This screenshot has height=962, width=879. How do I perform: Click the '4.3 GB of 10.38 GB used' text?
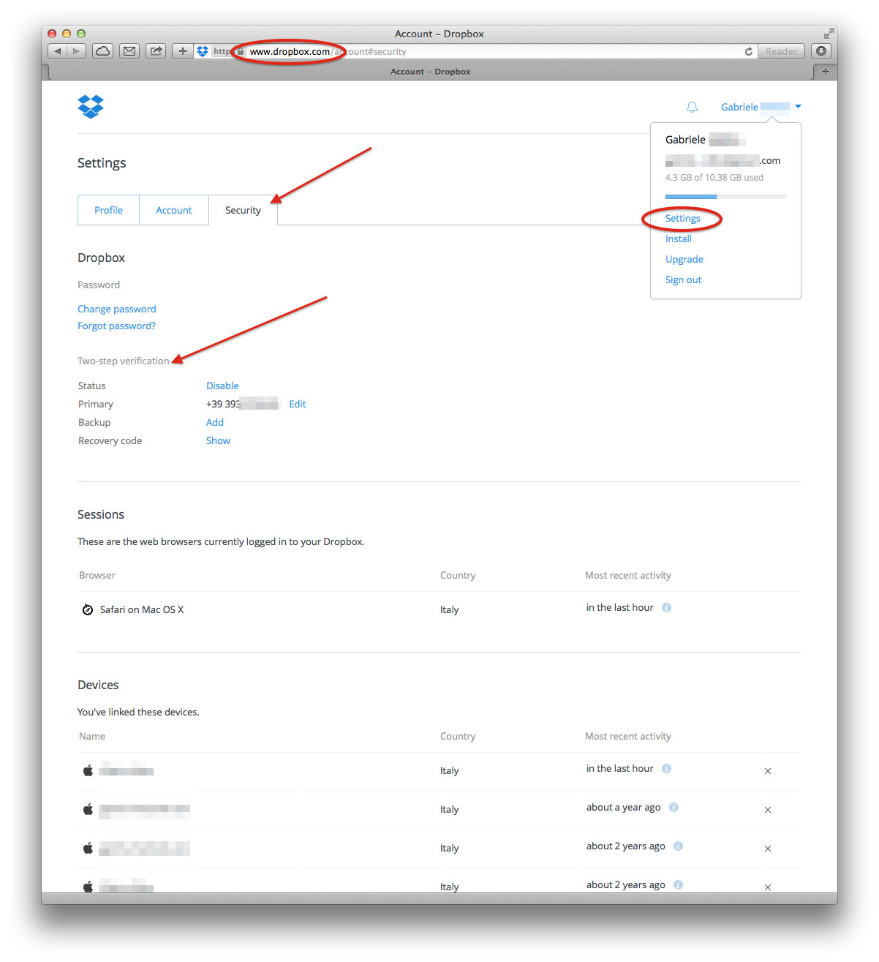pos(714,177)
